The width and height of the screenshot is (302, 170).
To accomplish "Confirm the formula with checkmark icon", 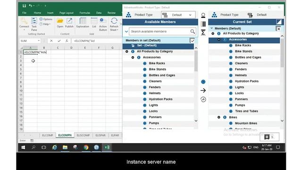I will [59, 41].
